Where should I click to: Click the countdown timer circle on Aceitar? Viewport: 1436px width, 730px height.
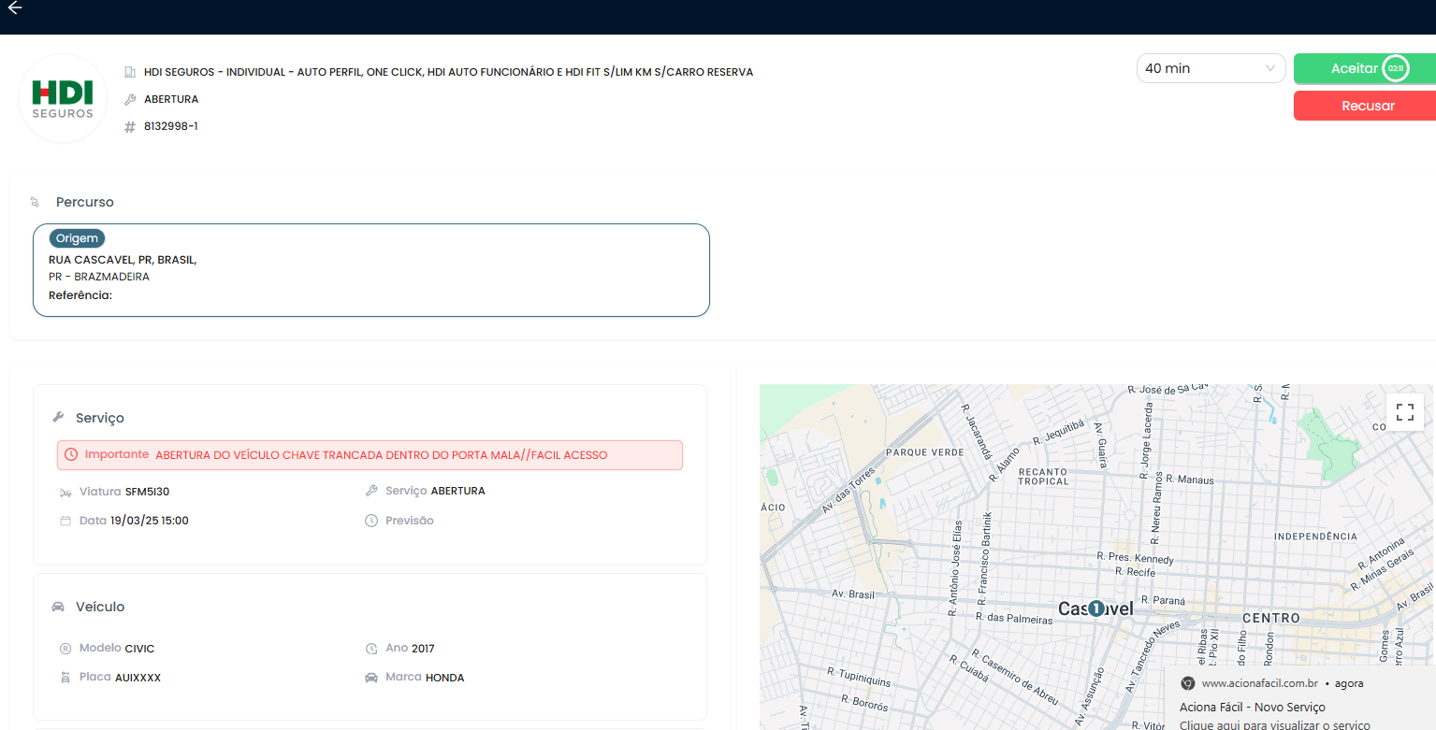(1395, 68)
